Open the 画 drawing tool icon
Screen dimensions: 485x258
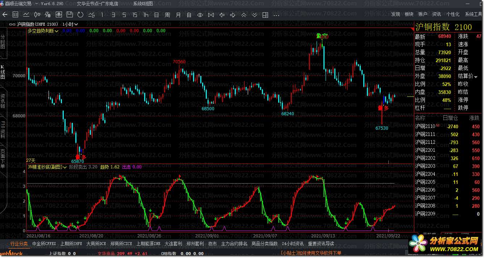(x=59, y=15)
